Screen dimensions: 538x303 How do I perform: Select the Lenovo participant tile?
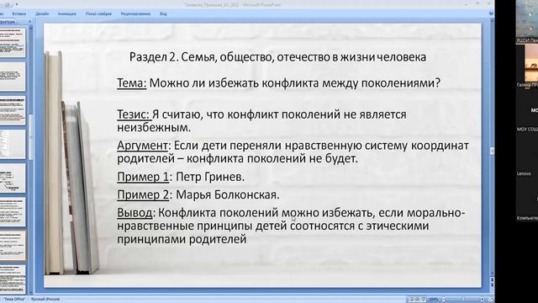[527, 155]
